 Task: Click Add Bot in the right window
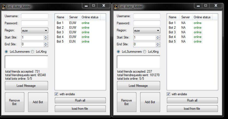[x=150, y=102]
